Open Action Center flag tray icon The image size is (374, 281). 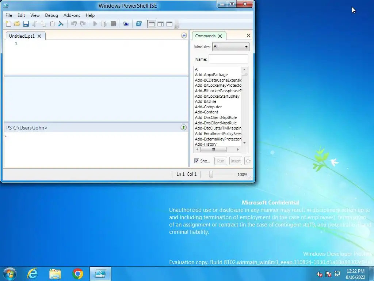328,274
